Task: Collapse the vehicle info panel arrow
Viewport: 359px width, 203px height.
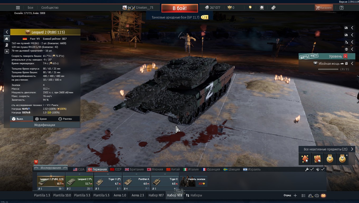Action: [7, 32]
